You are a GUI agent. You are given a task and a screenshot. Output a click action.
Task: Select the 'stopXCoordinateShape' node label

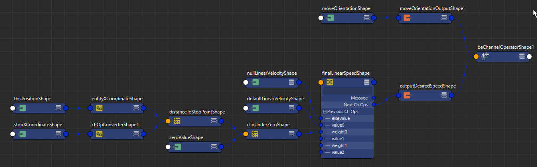(38, 125)
